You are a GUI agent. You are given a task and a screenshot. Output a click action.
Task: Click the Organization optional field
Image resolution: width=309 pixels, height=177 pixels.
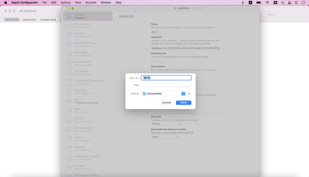coord(187,61)
